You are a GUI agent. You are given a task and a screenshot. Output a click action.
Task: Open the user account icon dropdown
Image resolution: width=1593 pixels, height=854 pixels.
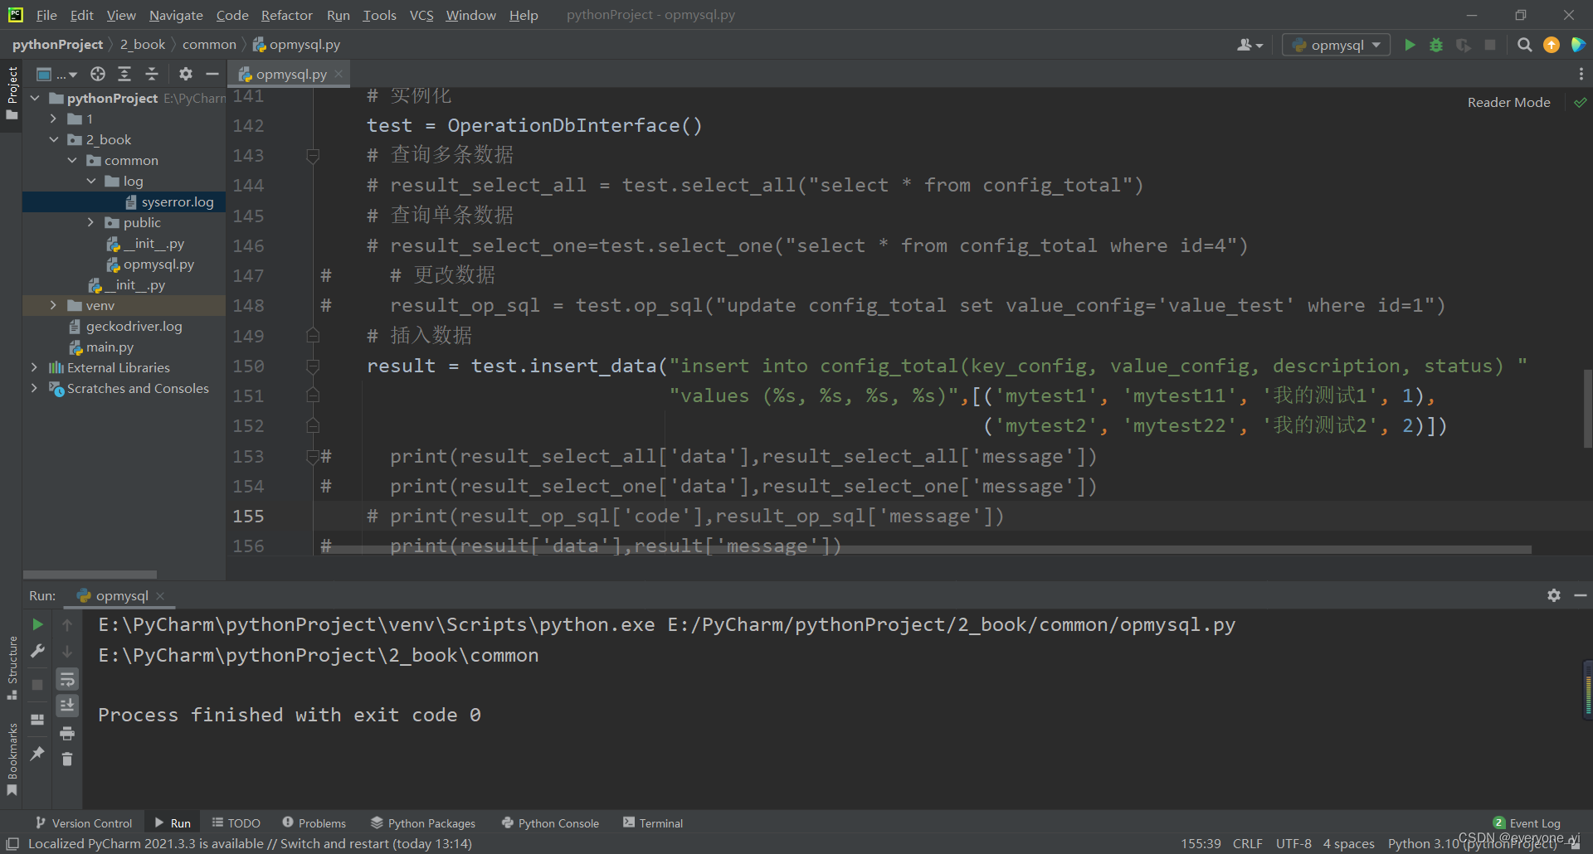pos(1250,45)
